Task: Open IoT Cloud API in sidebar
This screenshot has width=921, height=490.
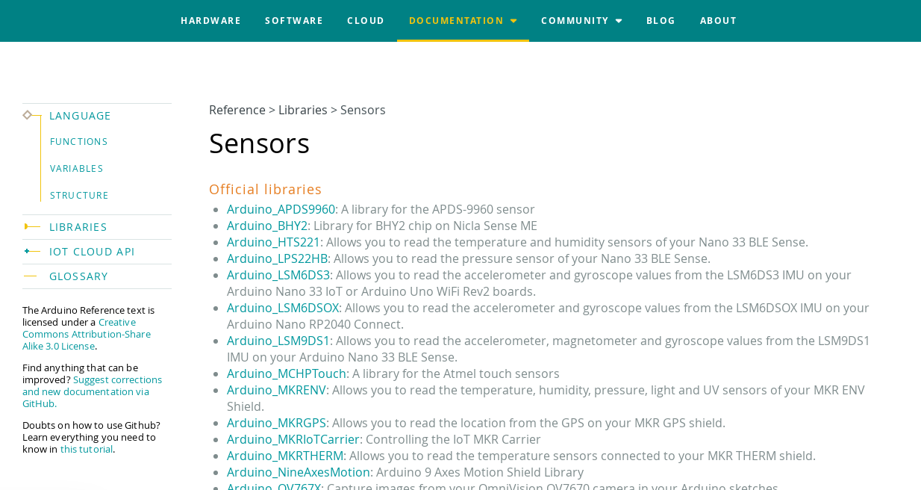Action: (92, 252)
